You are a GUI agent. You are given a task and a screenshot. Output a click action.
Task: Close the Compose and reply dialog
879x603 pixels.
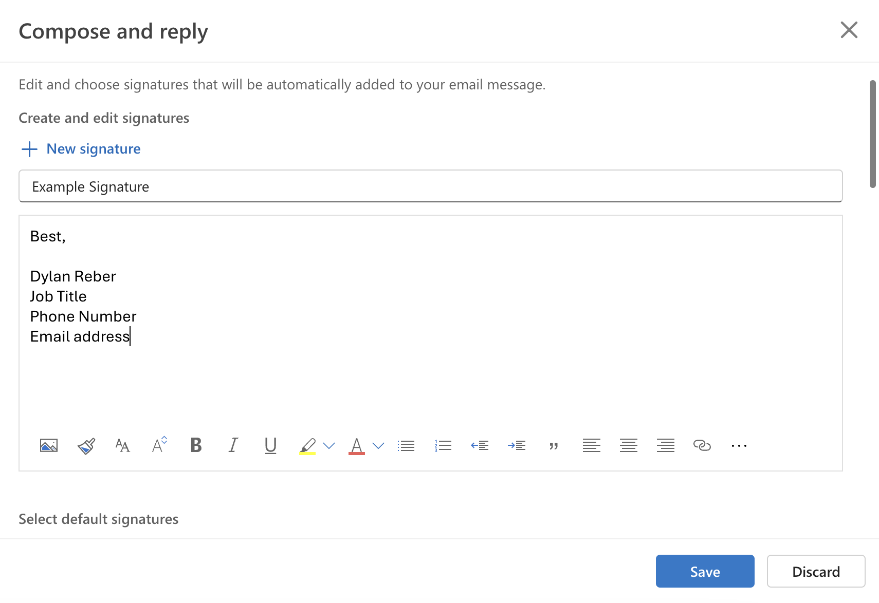[x=849, y=30]
